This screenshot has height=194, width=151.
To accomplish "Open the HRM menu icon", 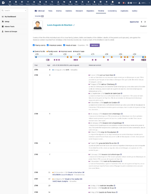I will pos(58,2).
